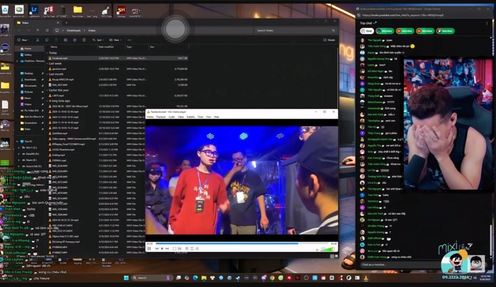Viewport: 496px width, 287px height.
Task: Open the Subtitle menu in VLC
Action: tap(191, 117)
